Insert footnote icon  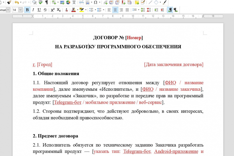coord(111,2)
